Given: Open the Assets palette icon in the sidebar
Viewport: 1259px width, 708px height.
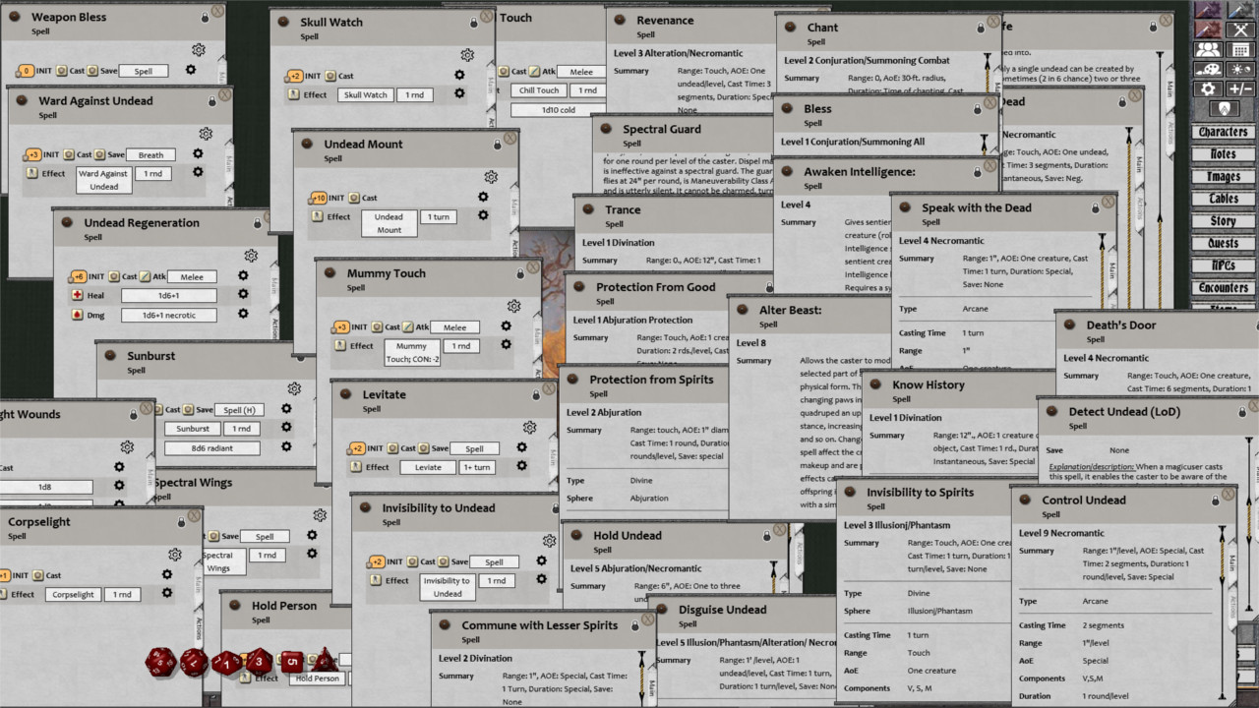Looking at the screenshot, I should [1209, 68].
